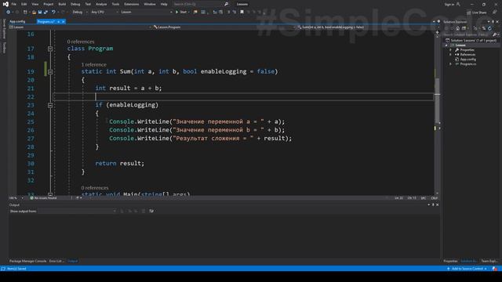Expand the Program.cs node in Solution Explorer
Viewport: 502px width, 282px height.
(450, 64)
